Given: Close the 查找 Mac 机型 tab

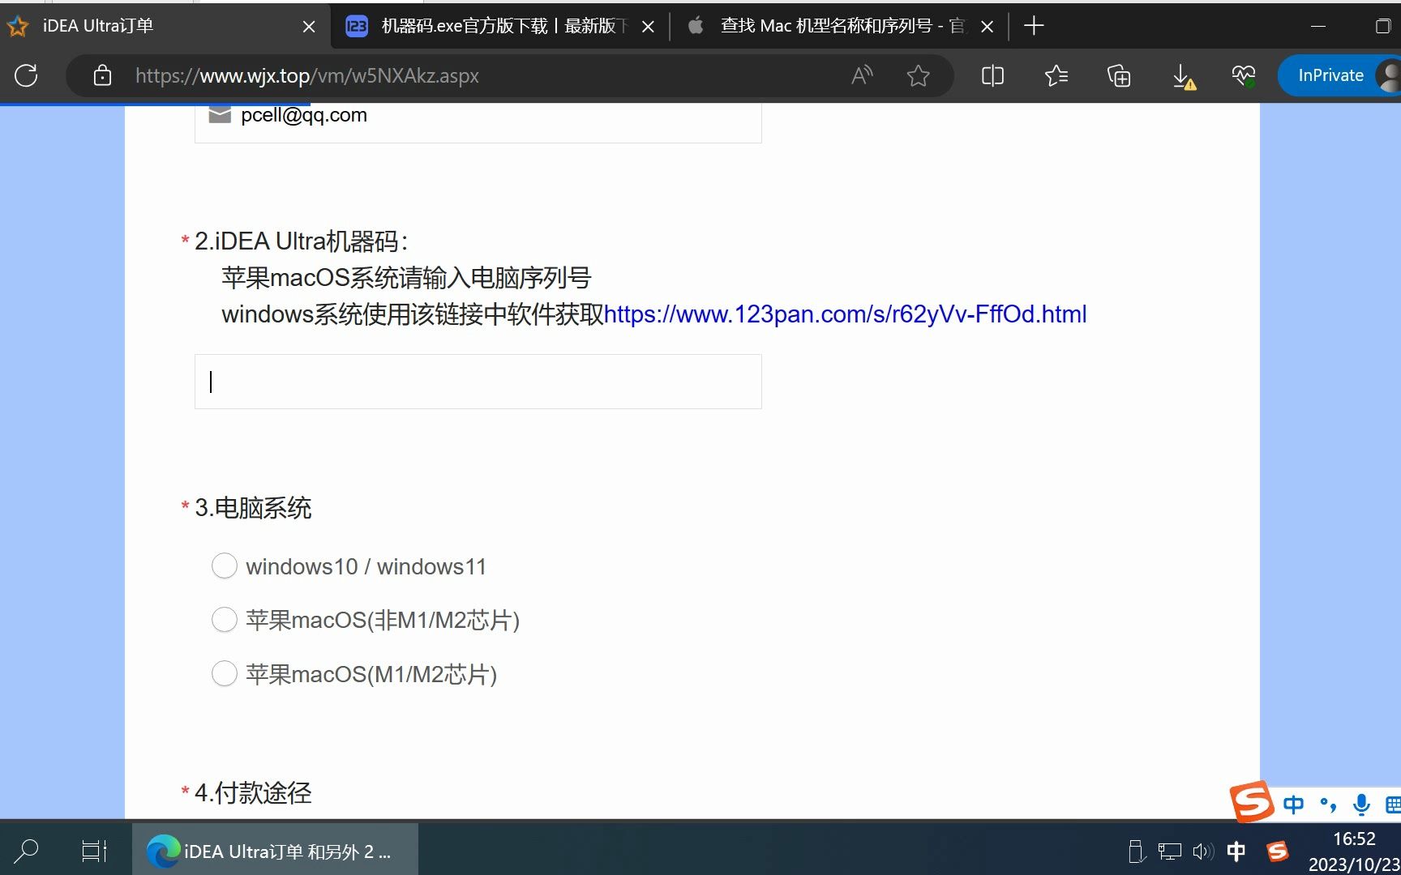Looking at the screenshot, I should (x=987, y=27).
